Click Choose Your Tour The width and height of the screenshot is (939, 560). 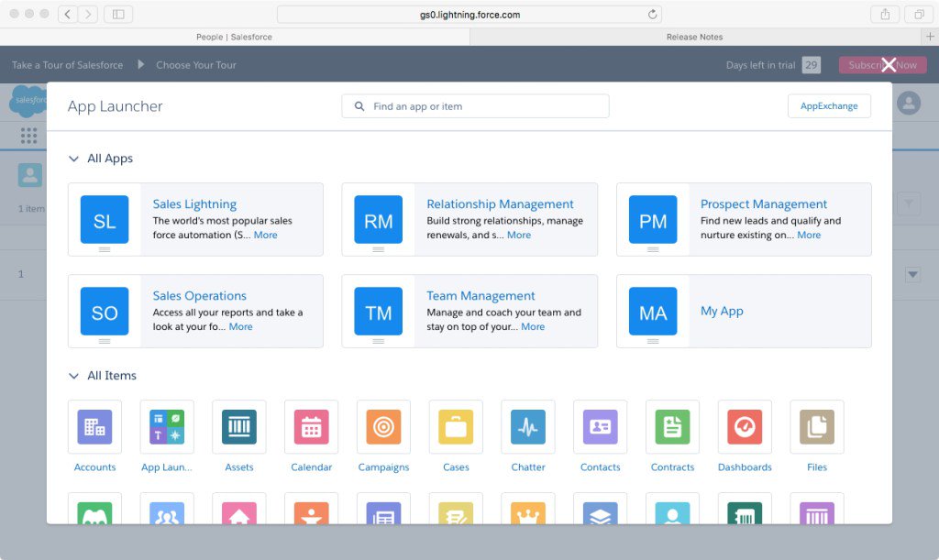(x=196, y=64)
